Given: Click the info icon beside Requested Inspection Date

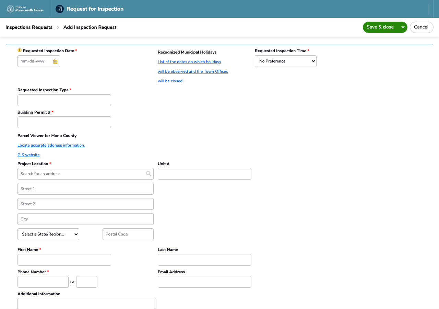Looking at the screenshot, I should pyautogui.click(x=20, y=50).
